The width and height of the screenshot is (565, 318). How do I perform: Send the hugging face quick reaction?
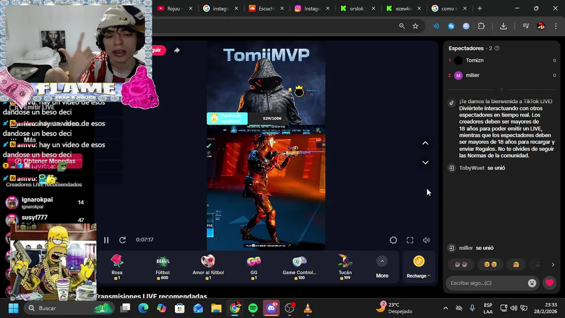pos(516,265)
